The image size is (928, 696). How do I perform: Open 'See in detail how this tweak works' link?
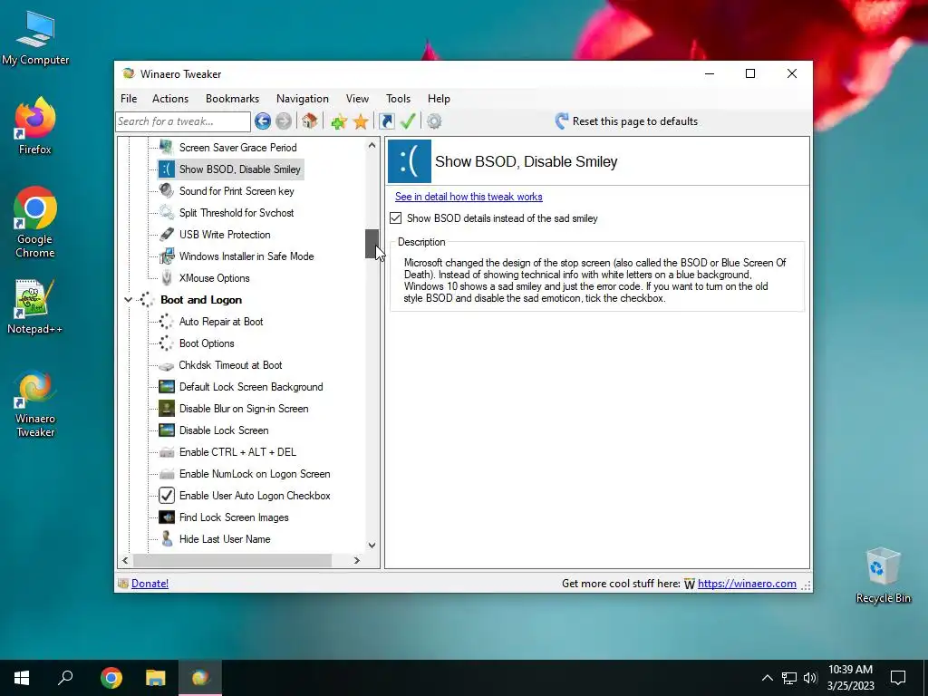pos(469,197)
